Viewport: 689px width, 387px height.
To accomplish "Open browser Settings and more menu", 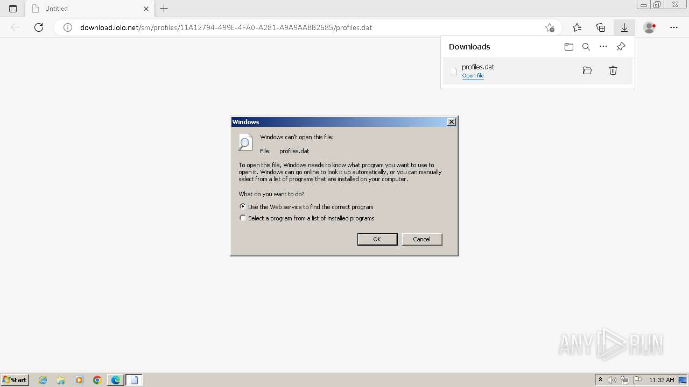I will tap(674, 27).
